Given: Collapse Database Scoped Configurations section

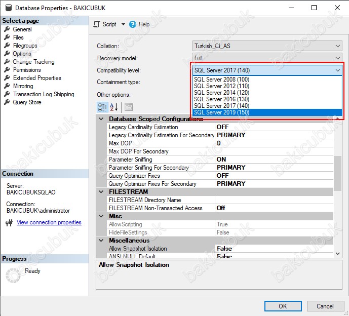Looking at the screenshot, I should (101, 119).
